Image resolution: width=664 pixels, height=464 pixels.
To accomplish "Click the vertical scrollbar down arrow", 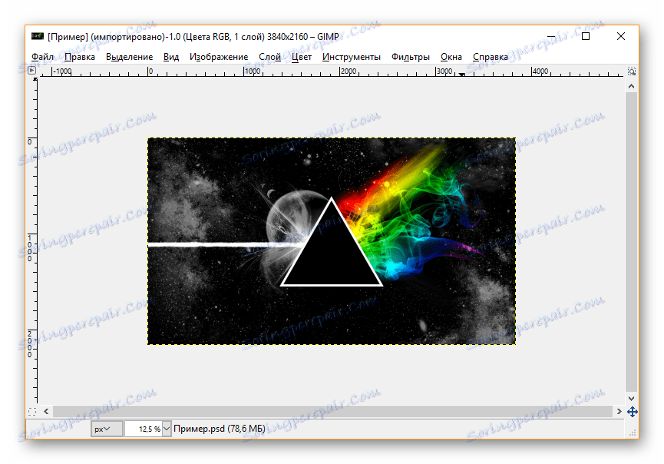I will (632, 399).
